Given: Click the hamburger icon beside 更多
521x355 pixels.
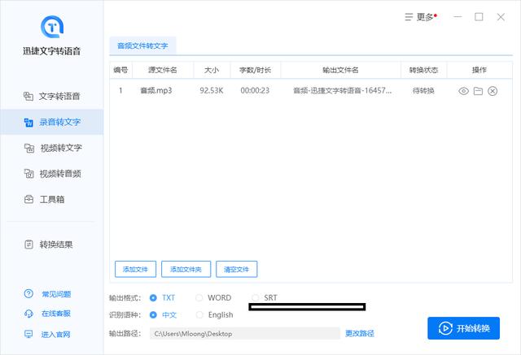Looking at the screenshot, I should (409, 17).
